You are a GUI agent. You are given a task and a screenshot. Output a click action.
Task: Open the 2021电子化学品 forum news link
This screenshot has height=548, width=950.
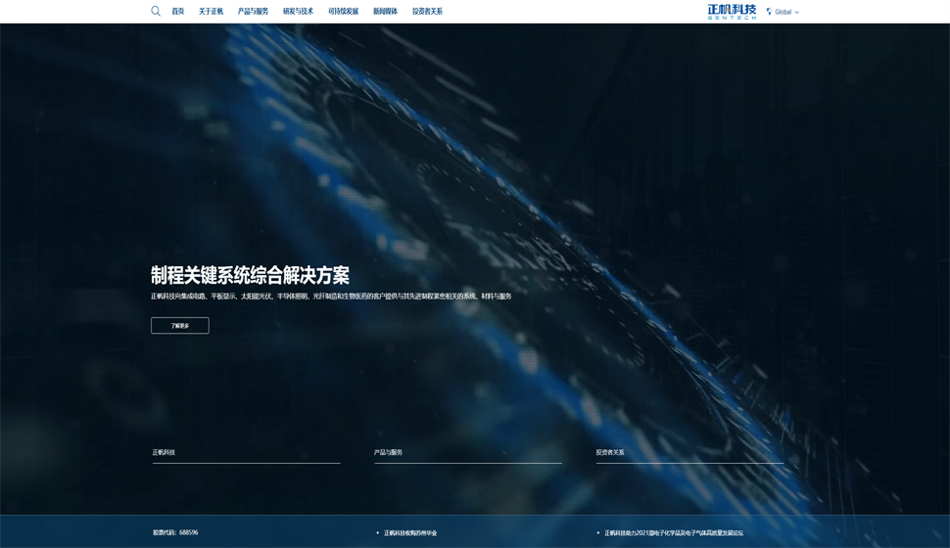click(673, 533)
